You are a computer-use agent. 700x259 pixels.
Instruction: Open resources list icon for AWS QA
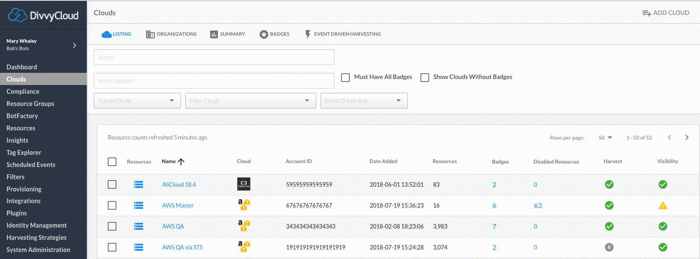(139, 226)
